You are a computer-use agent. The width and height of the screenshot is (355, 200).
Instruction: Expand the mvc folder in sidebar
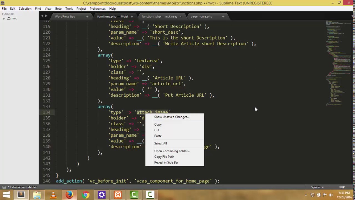4,18
